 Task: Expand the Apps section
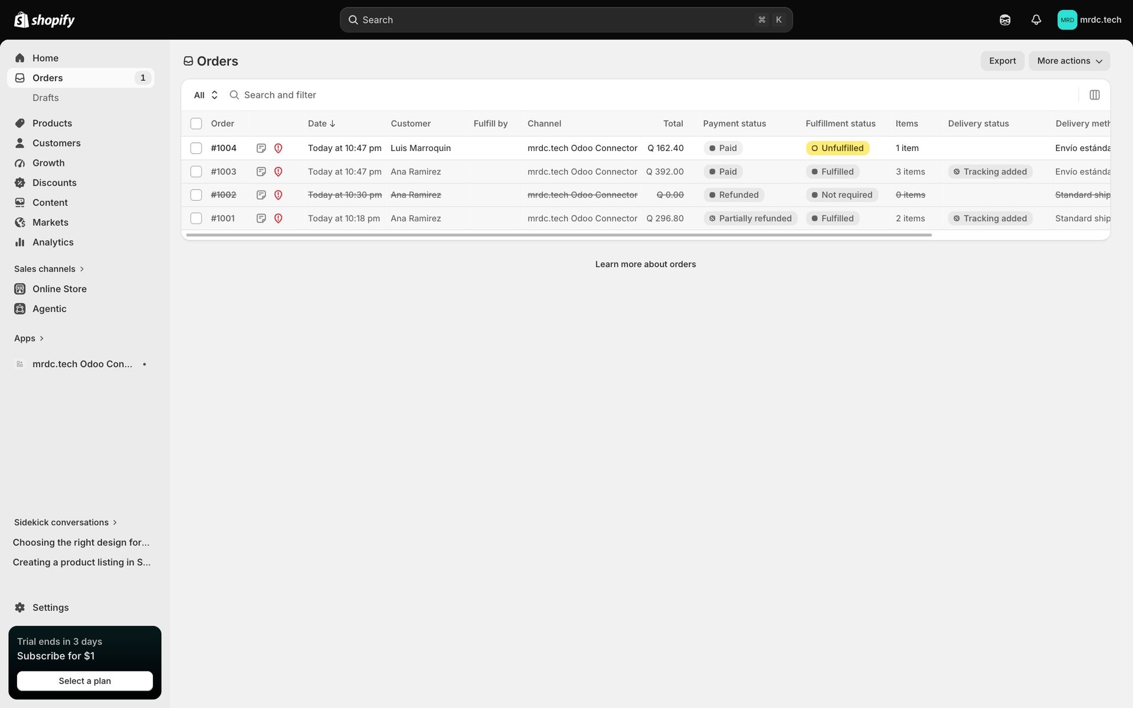tap(30, 338)
